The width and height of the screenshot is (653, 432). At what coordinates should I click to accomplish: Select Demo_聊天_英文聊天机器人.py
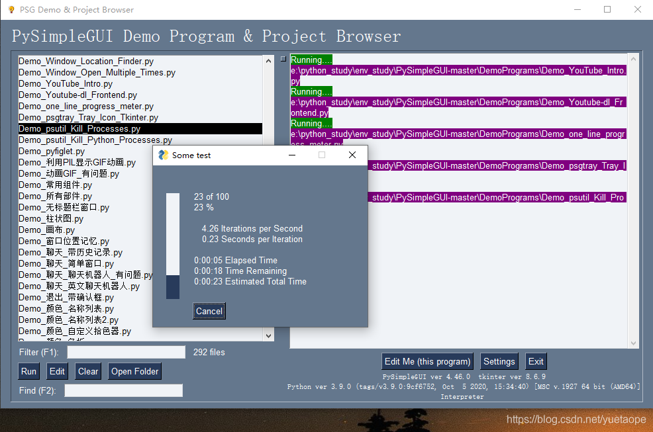pyautogui.click(x=85, y=286)
